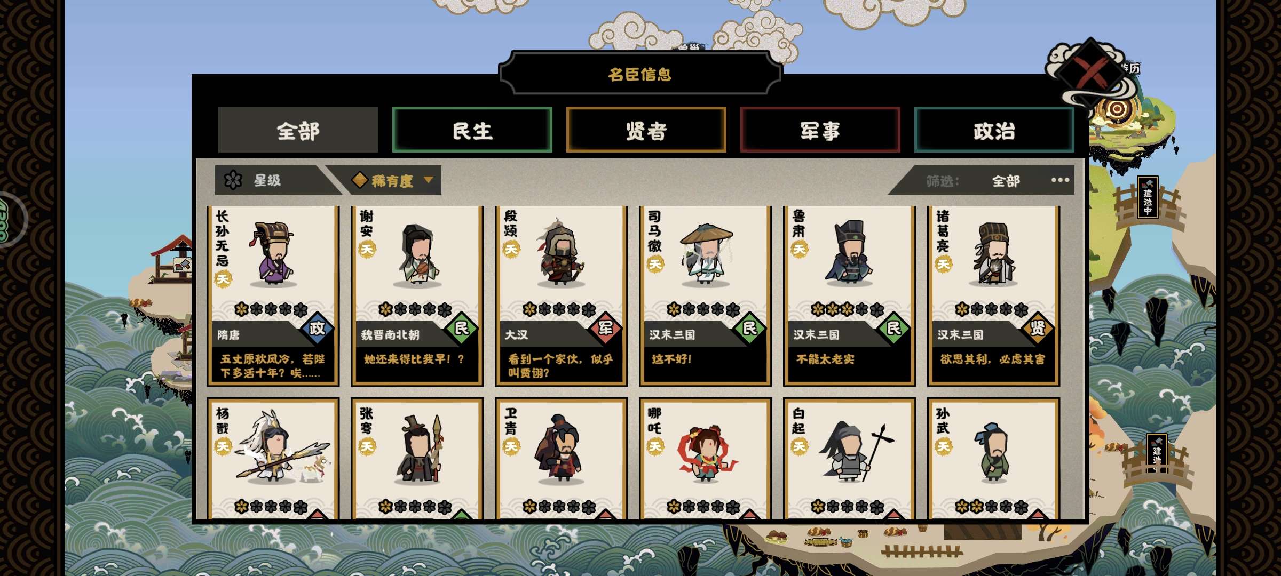Click the 民 badge on 谢安 card
The height and width of the screenshot is (576, 1281).
pyautogui.click(x=461, y=328)
